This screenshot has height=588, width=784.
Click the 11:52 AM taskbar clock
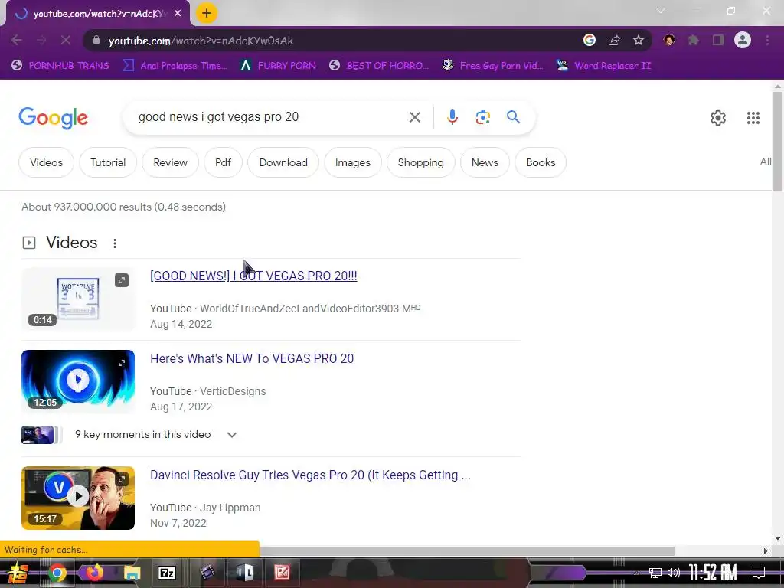click(x=713, y=573)
